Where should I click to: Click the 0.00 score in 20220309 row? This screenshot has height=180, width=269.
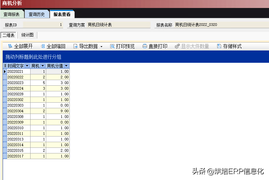58,122
